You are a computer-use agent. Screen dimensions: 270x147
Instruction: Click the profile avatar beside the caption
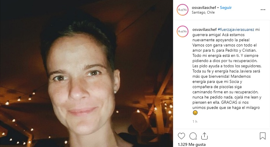click(x=183, y=31)
